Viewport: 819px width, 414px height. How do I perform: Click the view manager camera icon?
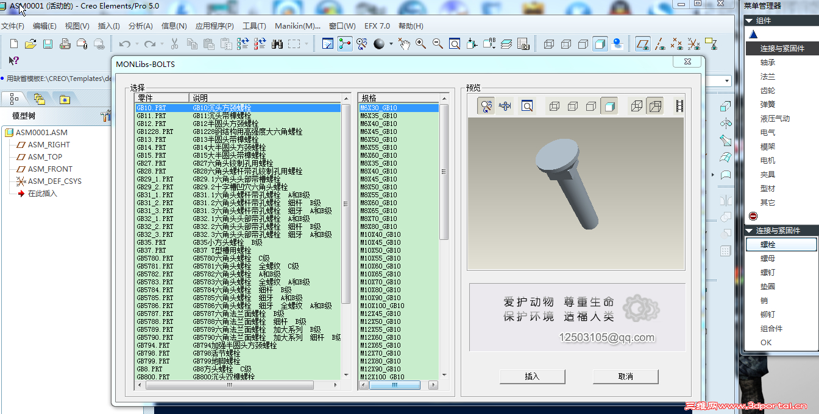[x=523, y=44]
